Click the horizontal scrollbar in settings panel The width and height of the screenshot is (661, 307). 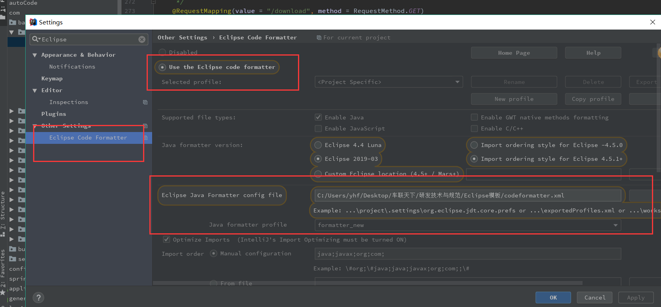point(367,283)
